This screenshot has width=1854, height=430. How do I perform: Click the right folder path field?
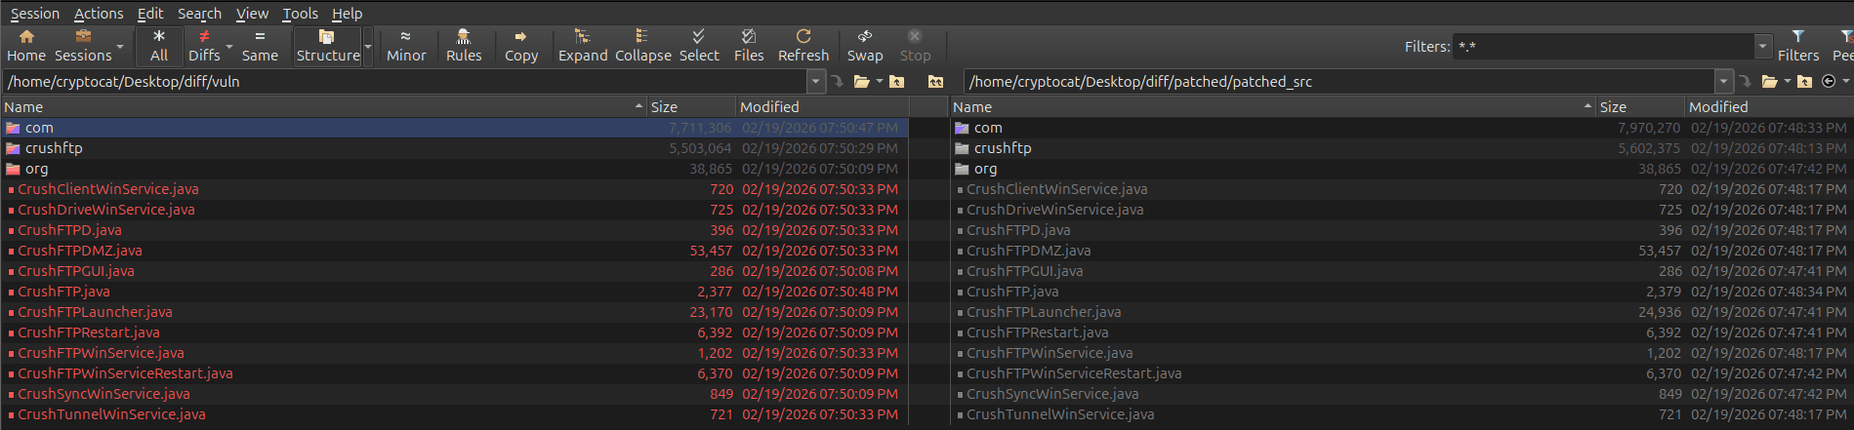pos(1339,82)
